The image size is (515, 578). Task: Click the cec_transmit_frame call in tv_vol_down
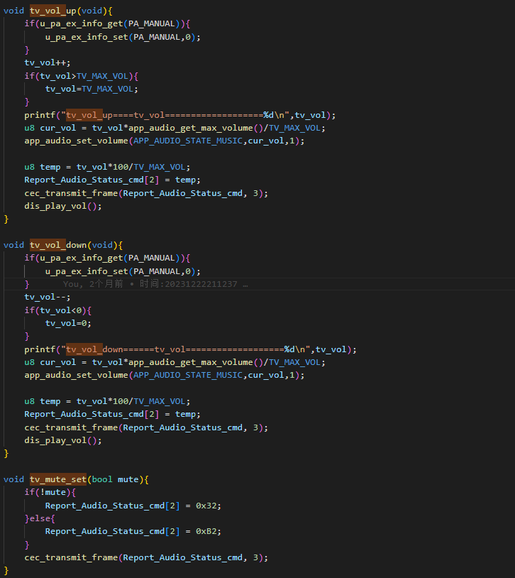point(146,427)
